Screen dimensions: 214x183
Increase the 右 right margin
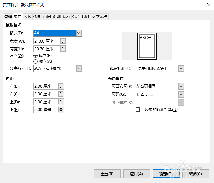pyautogui.click(x=61, y=92)
